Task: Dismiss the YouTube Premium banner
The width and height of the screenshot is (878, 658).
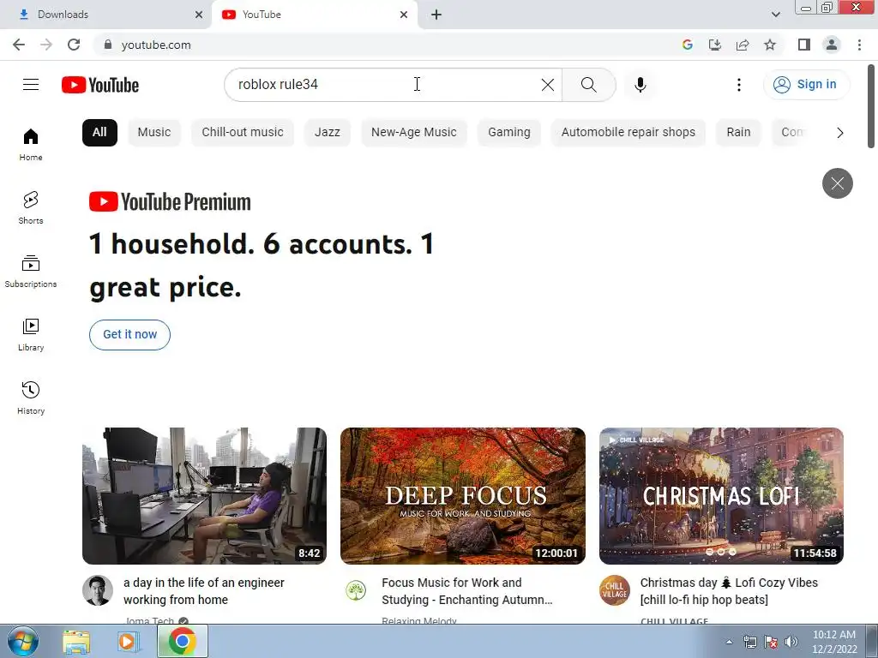Action: (x=838, y=183)
